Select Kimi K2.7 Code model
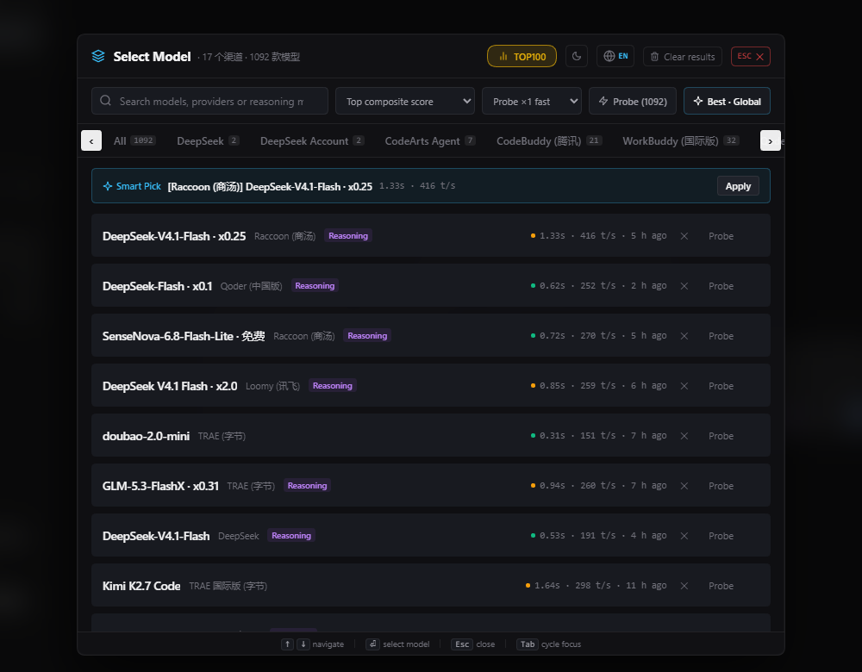 point(431,586)
